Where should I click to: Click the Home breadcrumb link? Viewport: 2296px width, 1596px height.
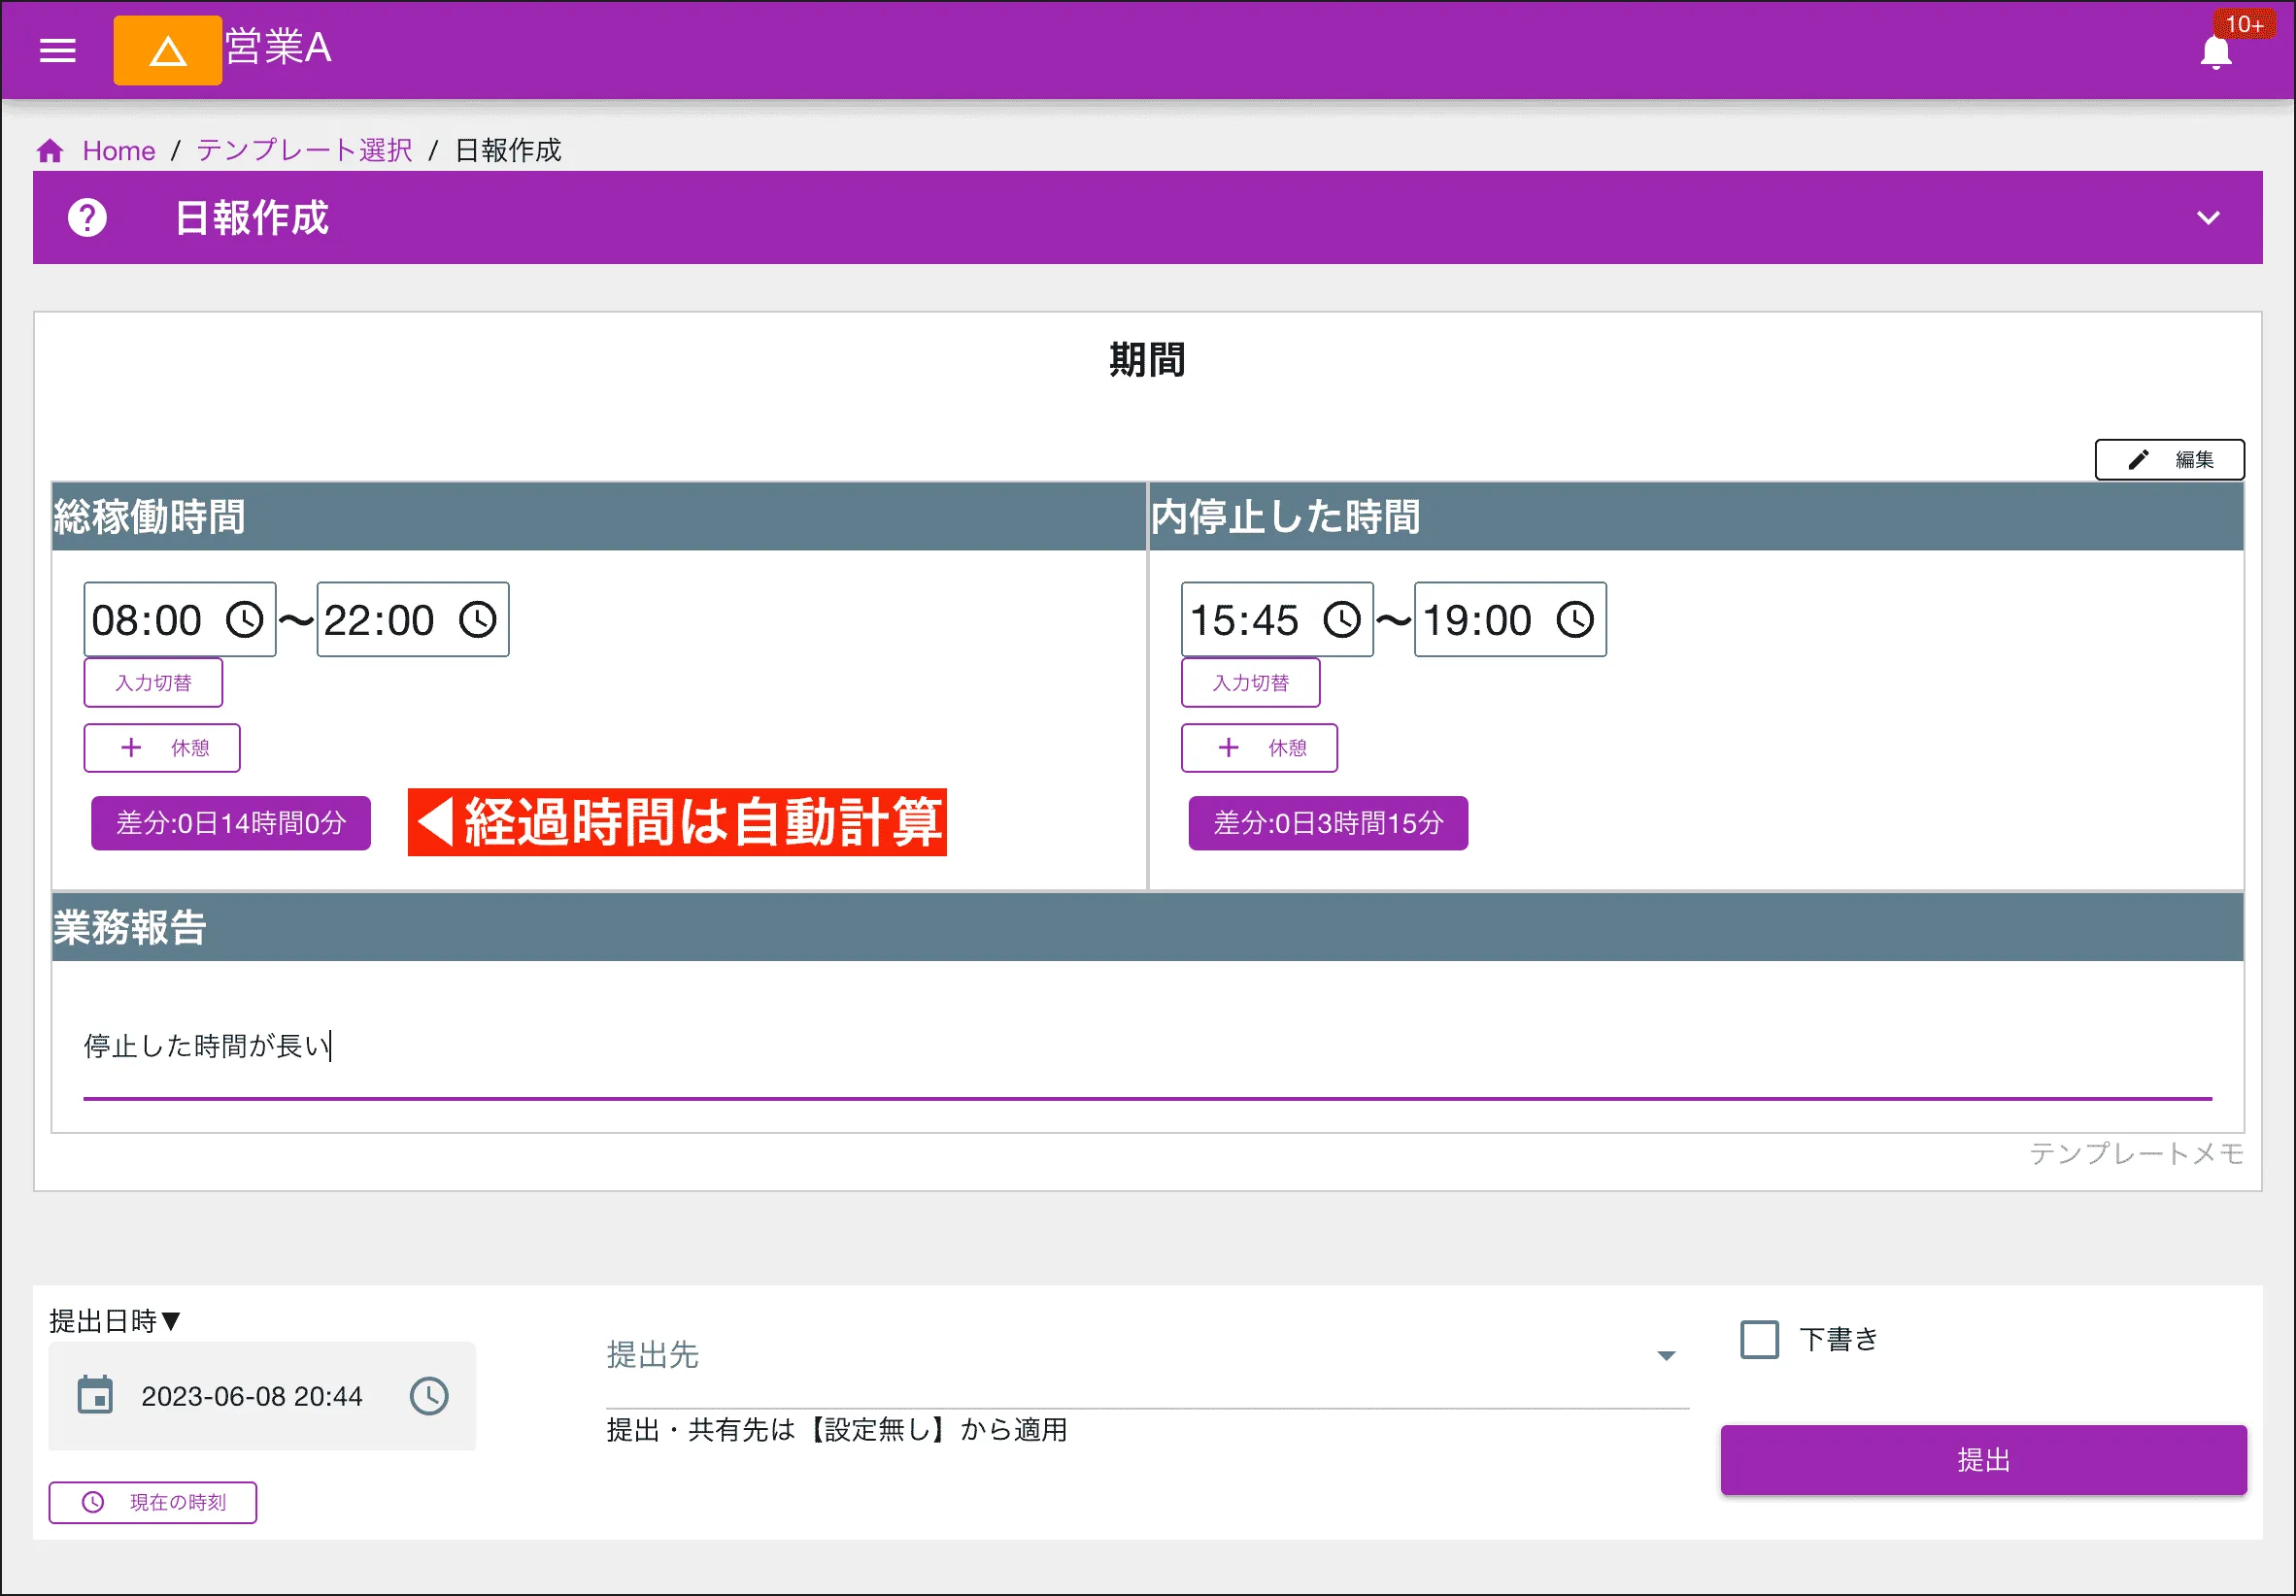tap(118, 150)
